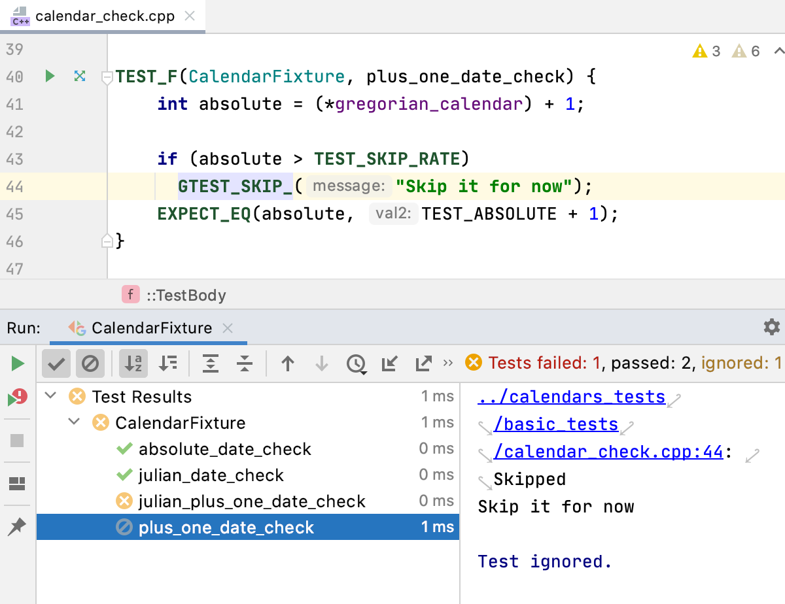Close the CalendarFixture run tab
This screenshot has height=604, width=785.
coord(228,328)
